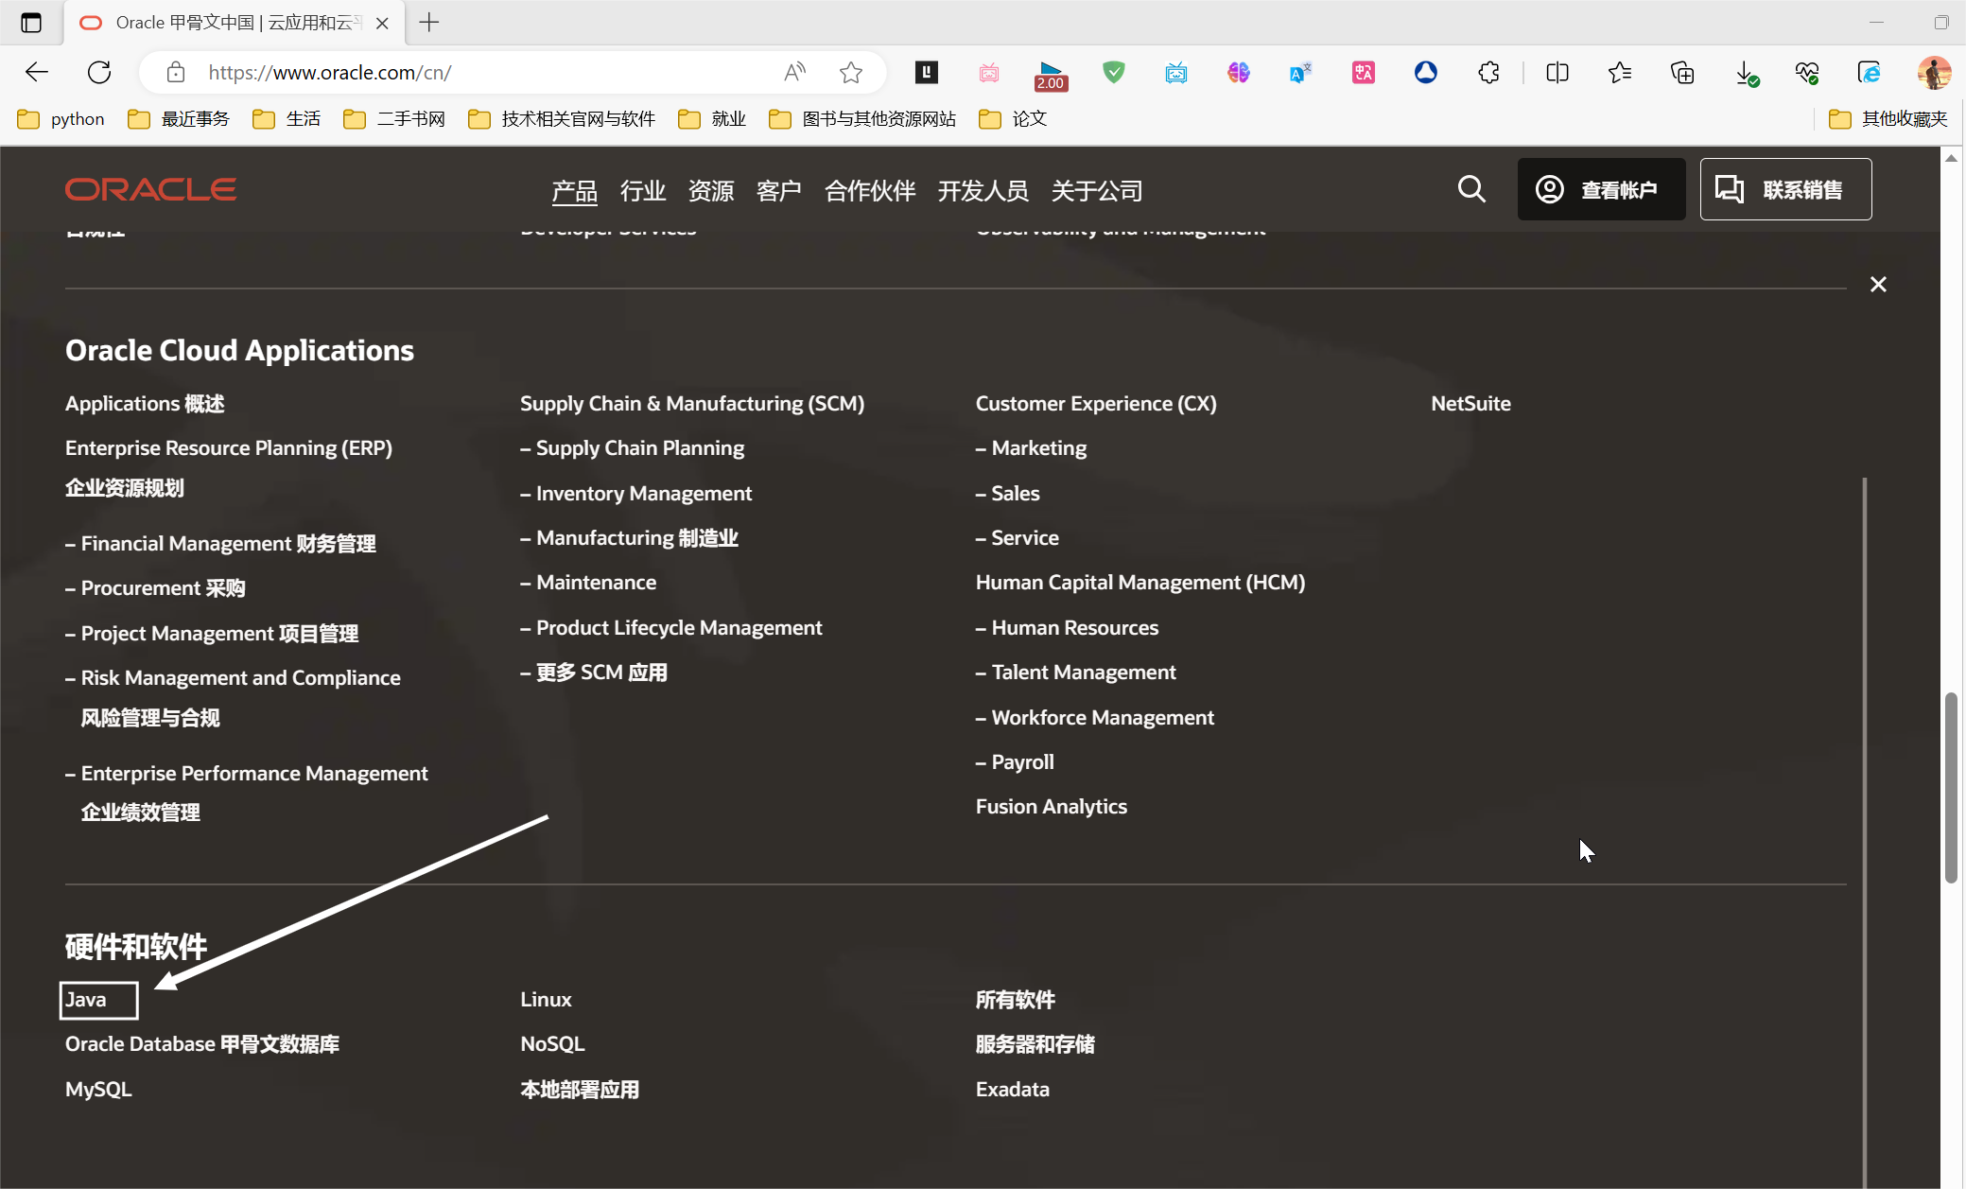
Task: Click the 联系销售 contact sales button
Action: pos(1785,189)
